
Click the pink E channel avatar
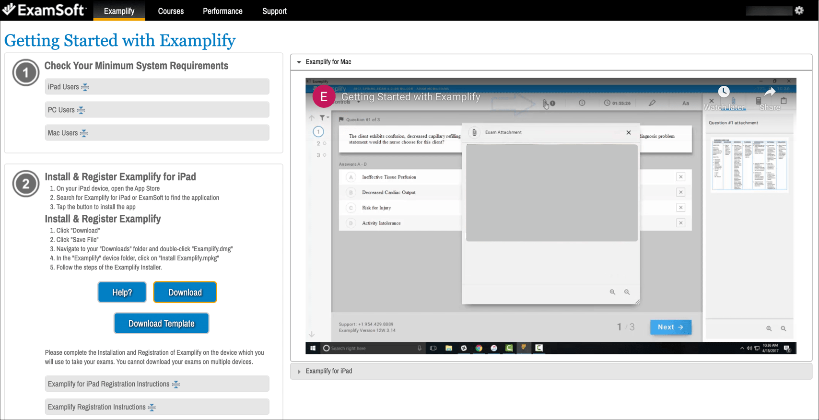[x=324, y=96]
